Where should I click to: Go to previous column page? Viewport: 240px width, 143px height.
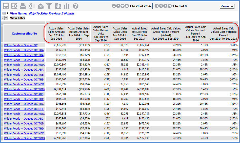pos(161,6)
